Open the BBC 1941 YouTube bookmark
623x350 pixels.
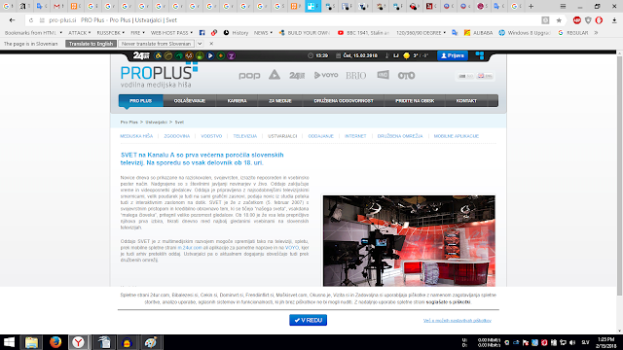363,33
